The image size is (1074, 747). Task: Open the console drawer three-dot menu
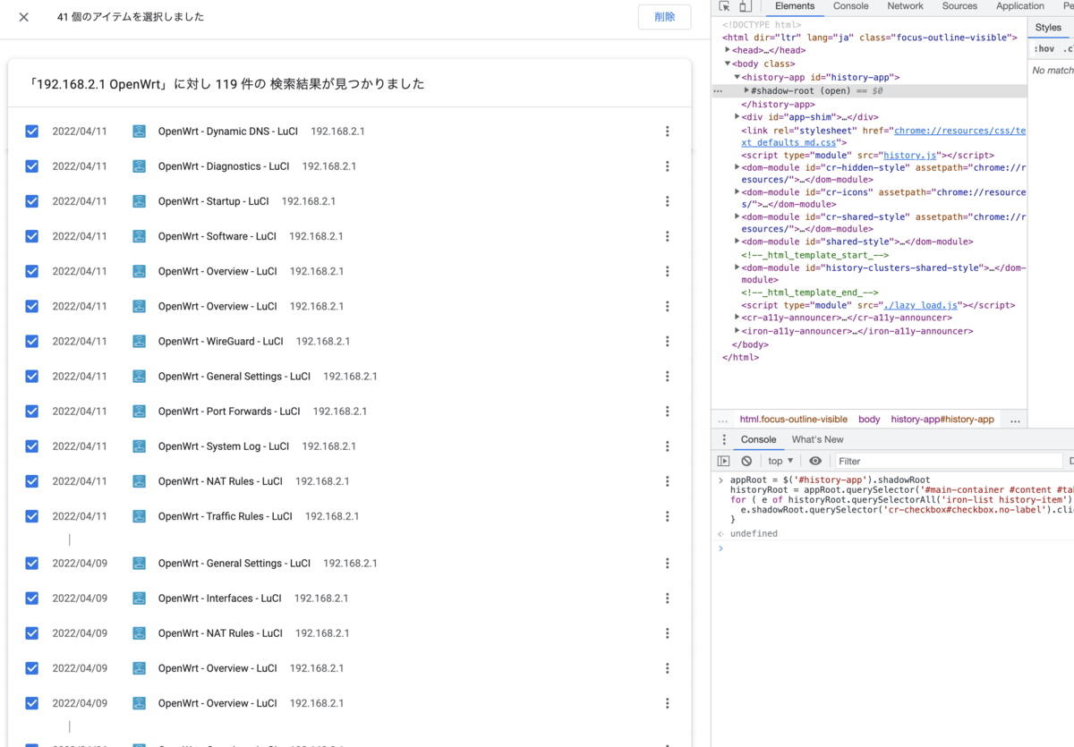(725, 439)
